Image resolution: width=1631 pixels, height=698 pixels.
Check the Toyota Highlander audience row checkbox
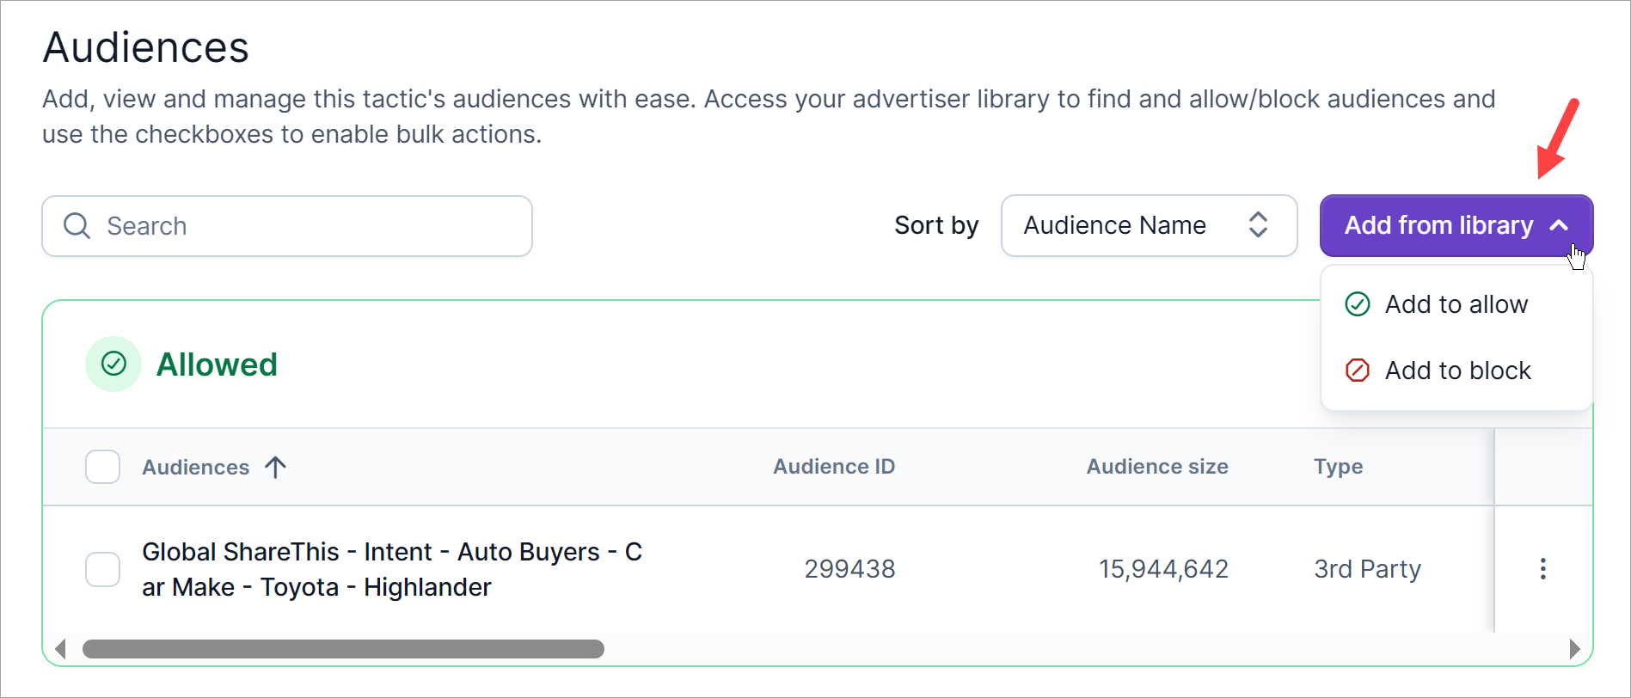pos(102,569)
